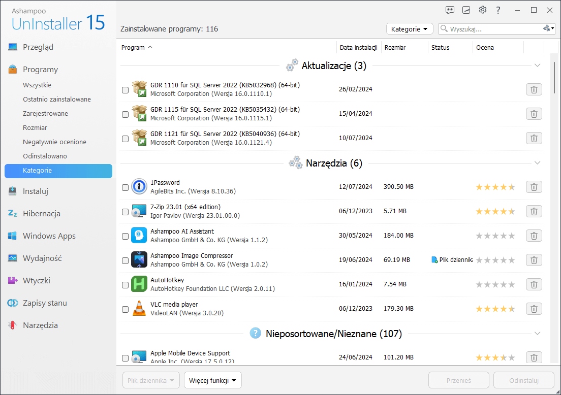561x395 pixels.
Task: Open the feedback chat bubble icon
Action: point(450,10)
